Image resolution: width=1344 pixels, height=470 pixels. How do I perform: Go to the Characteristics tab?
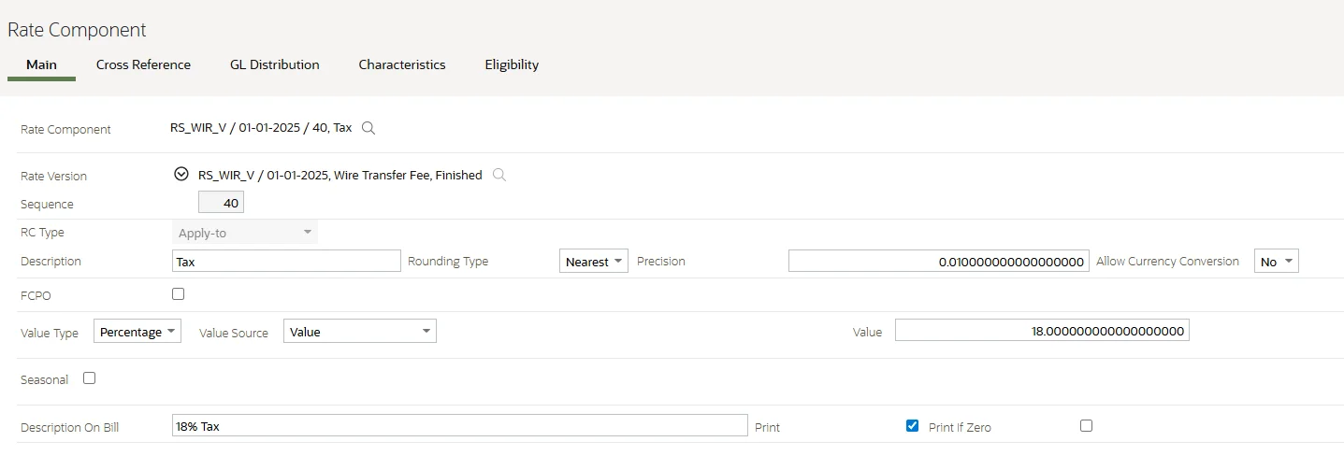(402, 64)
